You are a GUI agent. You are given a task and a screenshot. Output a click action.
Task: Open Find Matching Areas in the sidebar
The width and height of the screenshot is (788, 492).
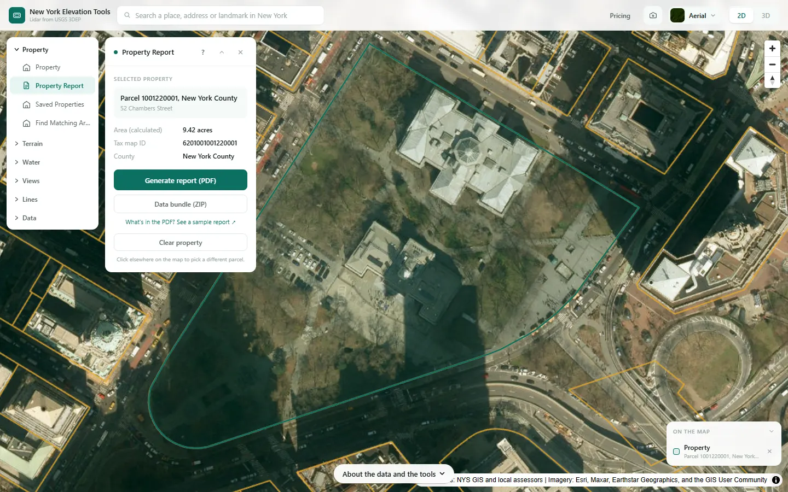pos(53,123)
